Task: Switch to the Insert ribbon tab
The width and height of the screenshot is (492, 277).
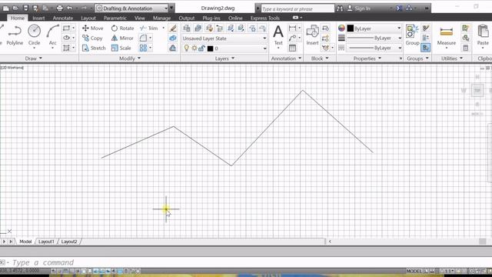Action: tap(38, 18)
